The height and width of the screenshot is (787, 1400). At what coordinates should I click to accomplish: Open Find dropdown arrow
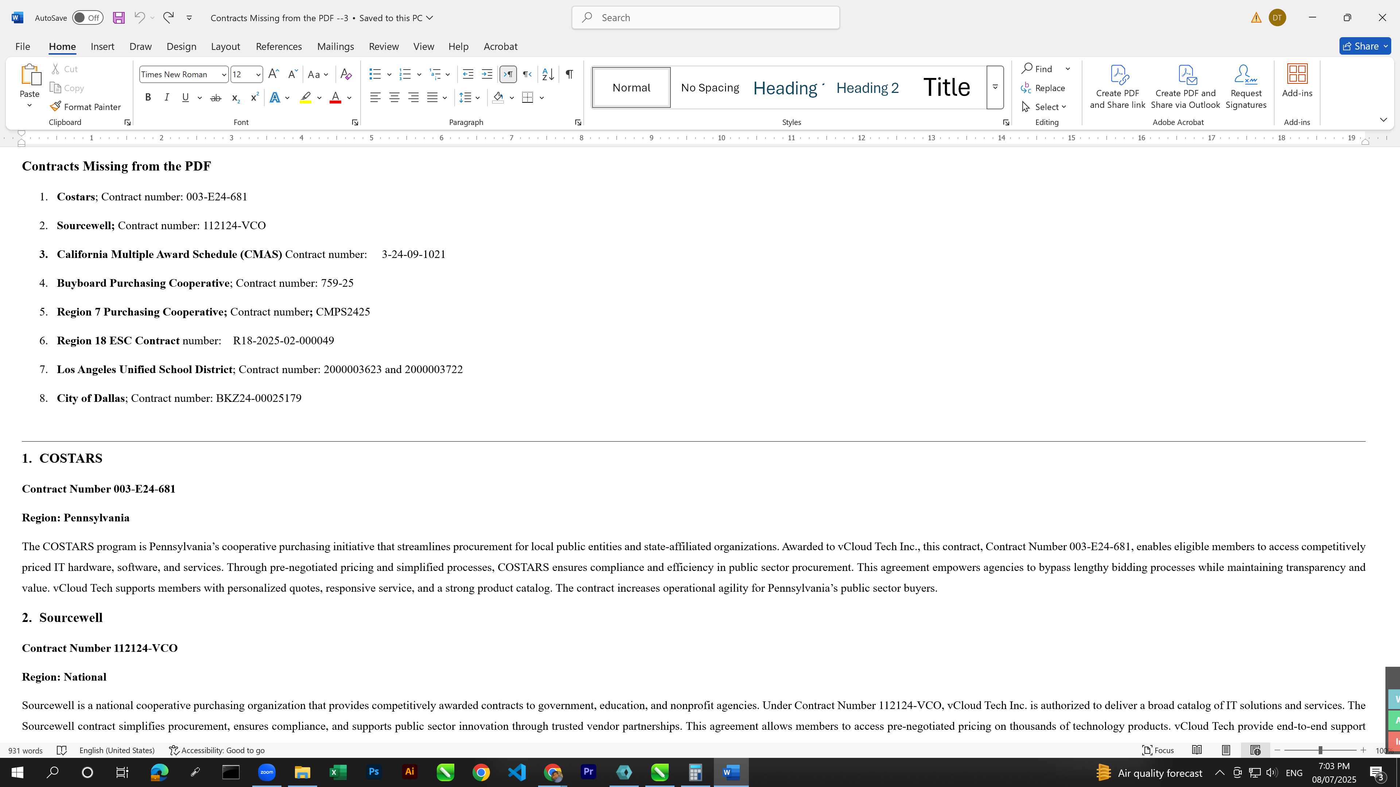click(1067, 69)
